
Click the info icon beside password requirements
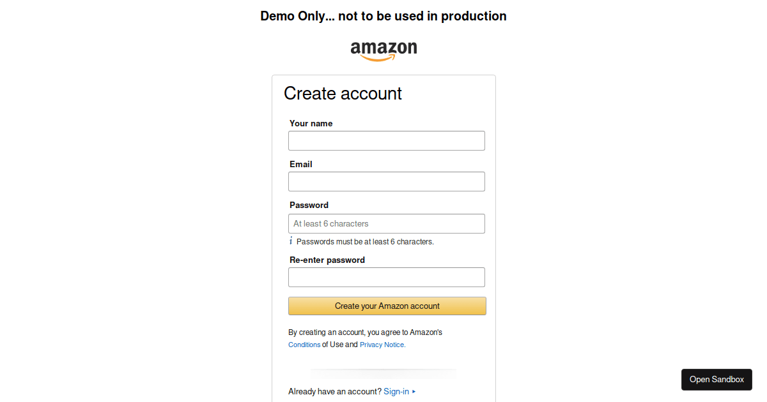pyautogui.click(x=291, y=241)
